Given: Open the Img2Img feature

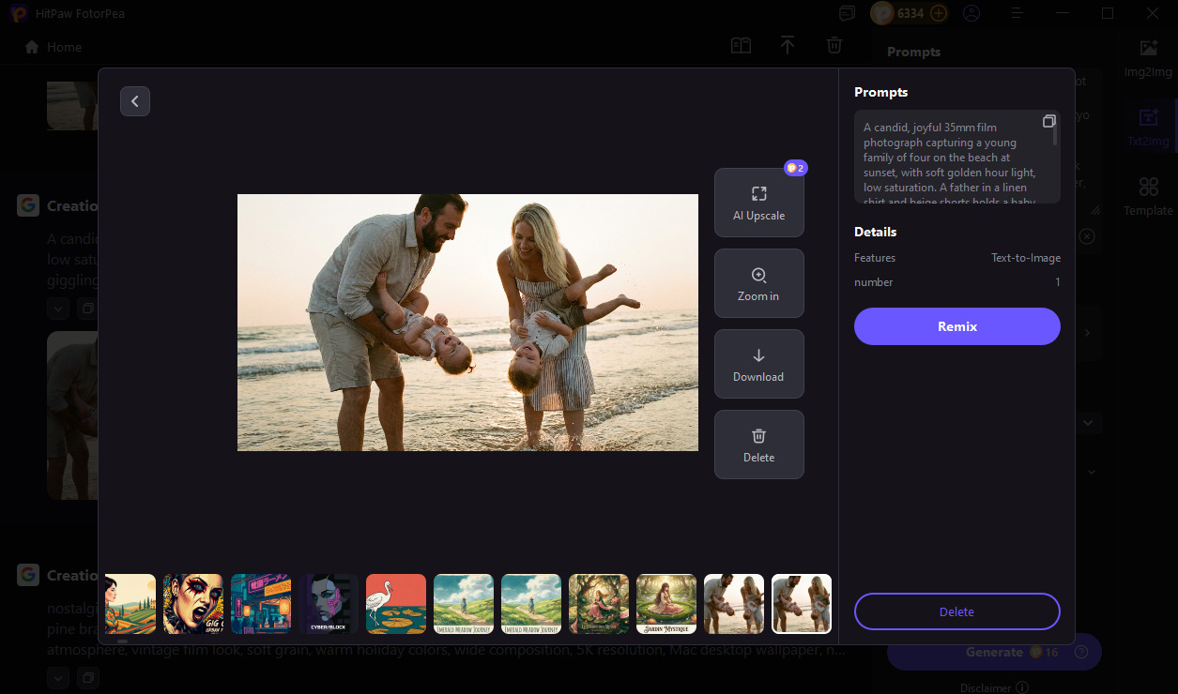Looking at the screenshot, I should 1147,58.
